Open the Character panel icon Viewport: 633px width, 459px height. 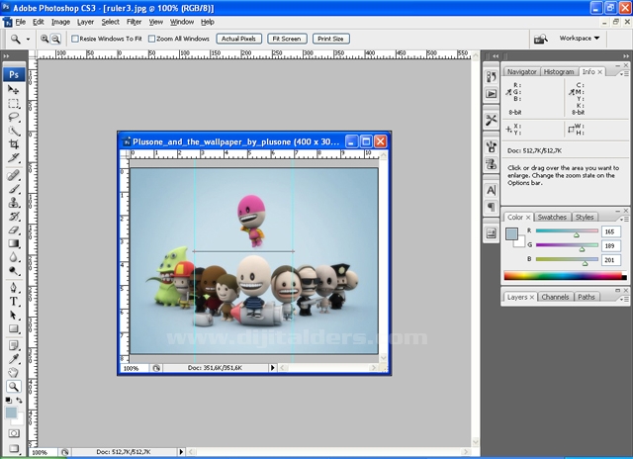[491, 190]
